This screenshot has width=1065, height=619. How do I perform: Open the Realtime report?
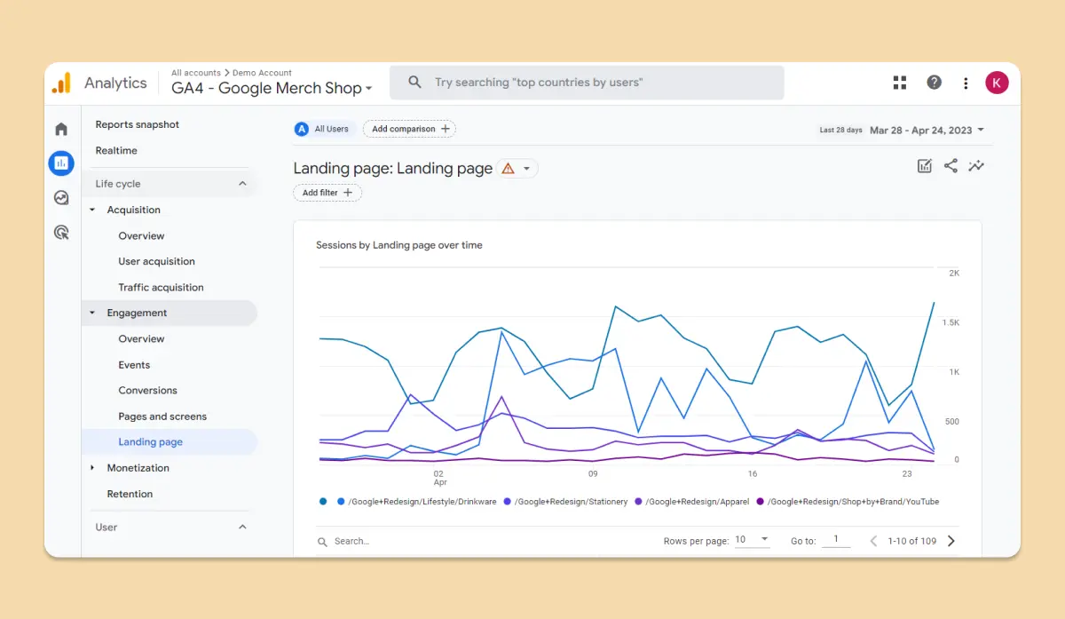(116, 151)
